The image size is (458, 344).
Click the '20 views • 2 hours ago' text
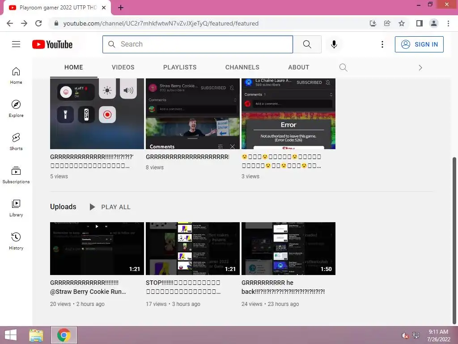(x=77, y=304)
